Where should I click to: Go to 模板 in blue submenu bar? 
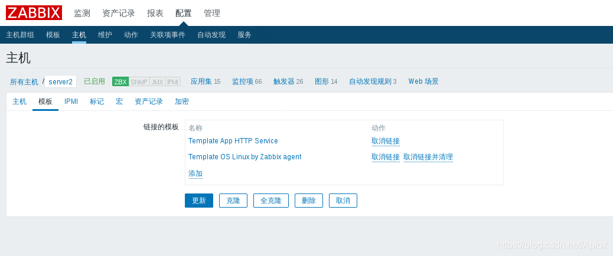tap(53, 35)
